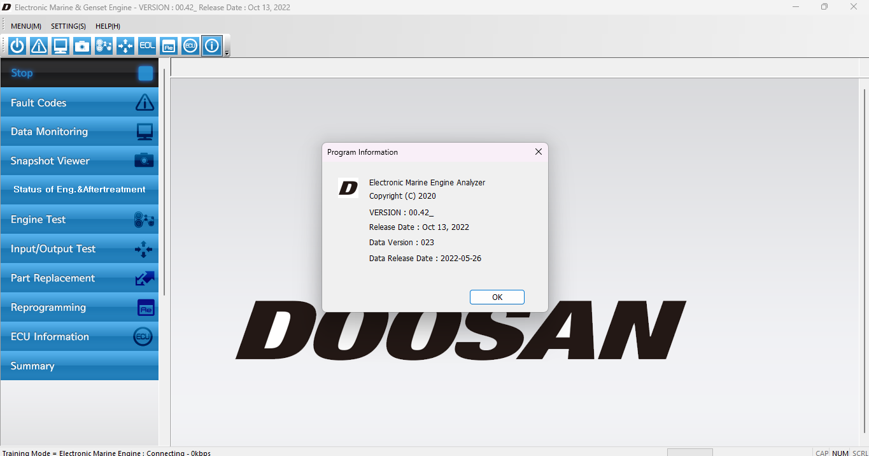Expand the toolbar overflow options arrow

click(227, 53)
